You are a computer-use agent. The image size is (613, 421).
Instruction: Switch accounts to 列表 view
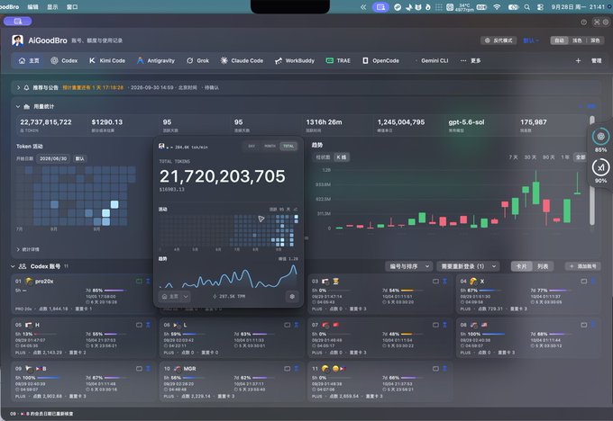[543, 266]
